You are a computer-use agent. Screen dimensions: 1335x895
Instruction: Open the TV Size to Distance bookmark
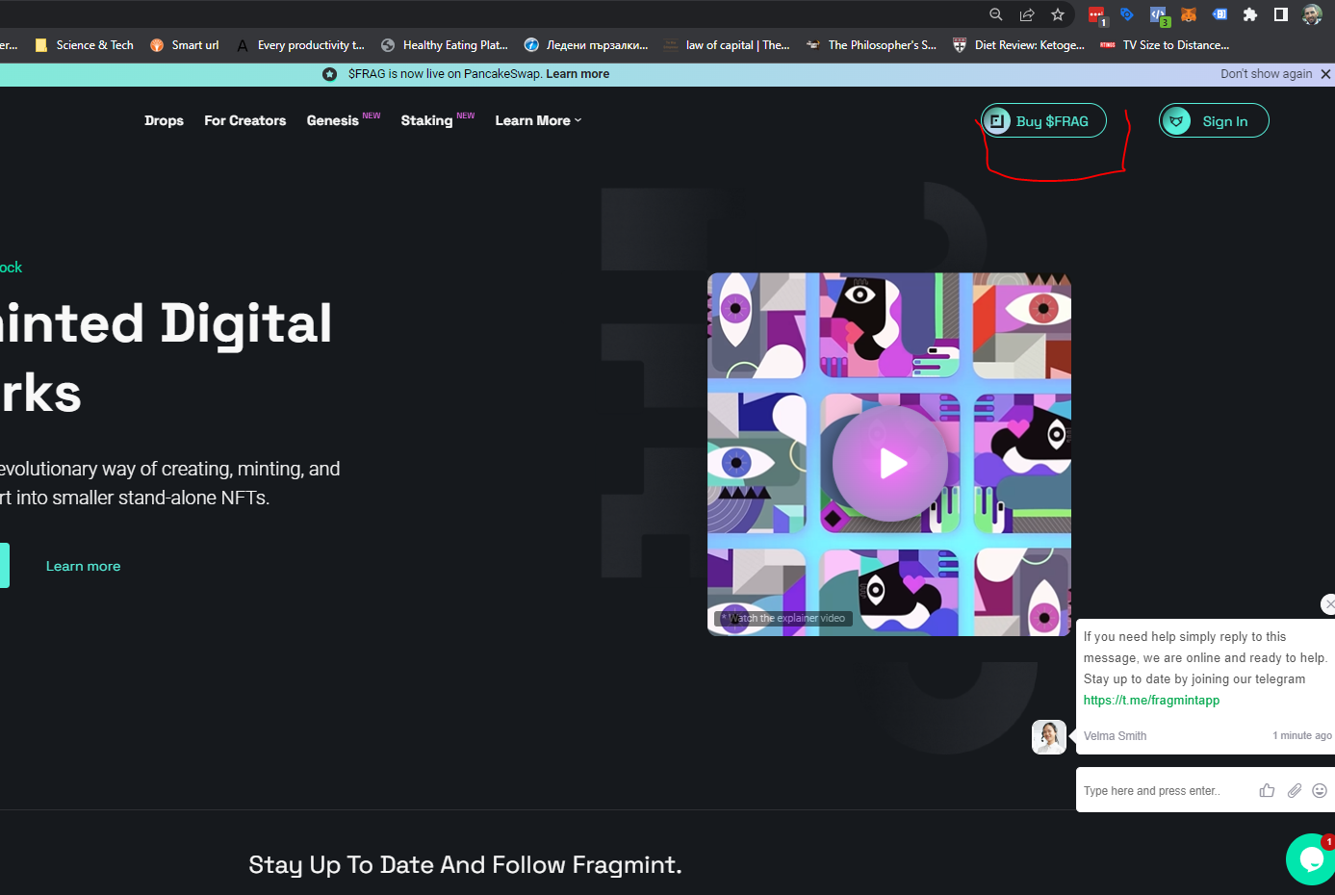coord(1165,45)
